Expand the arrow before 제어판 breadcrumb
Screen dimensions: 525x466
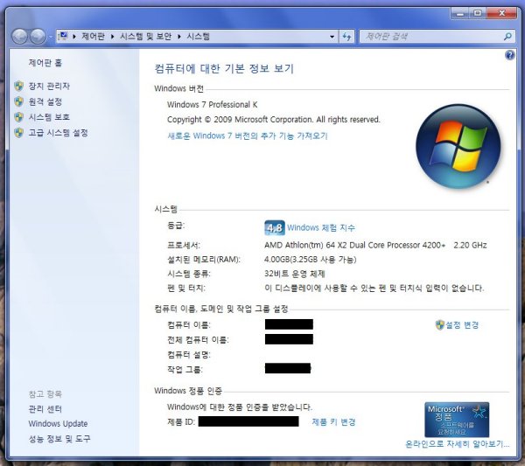point(74,36)
